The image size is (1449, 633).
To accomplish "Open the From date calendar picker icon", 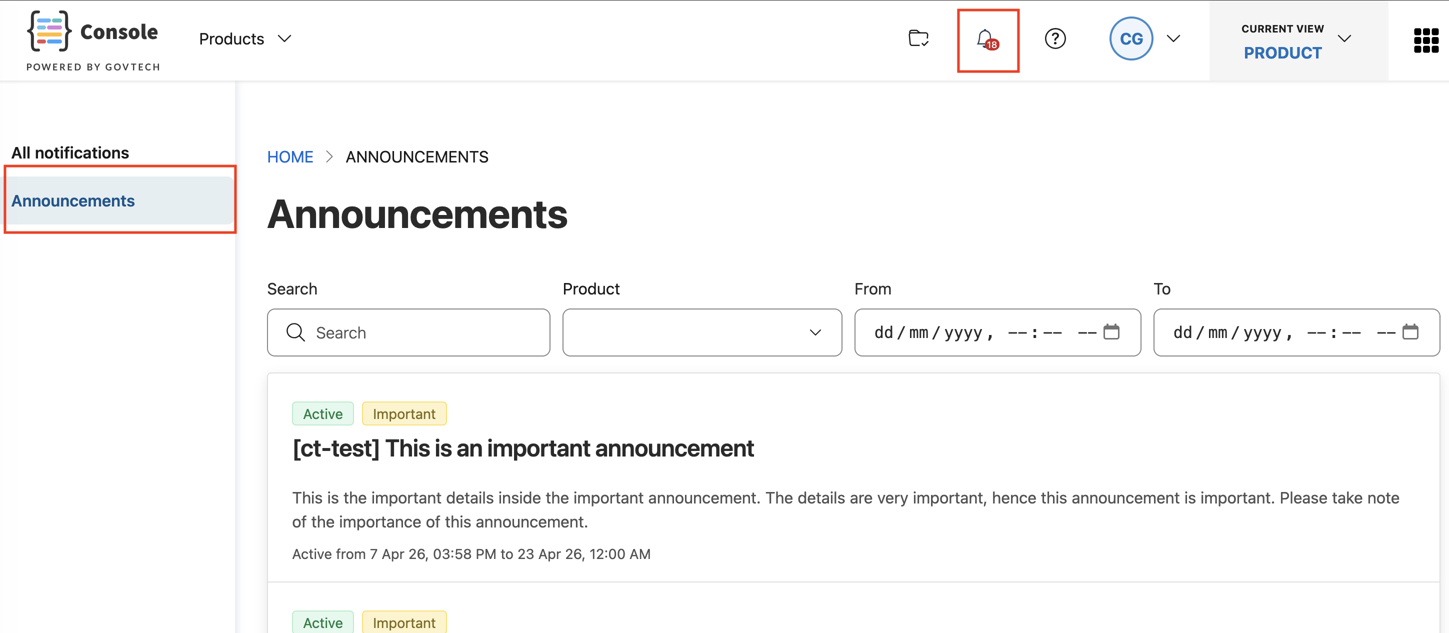I will click(x=1111, y=331).
